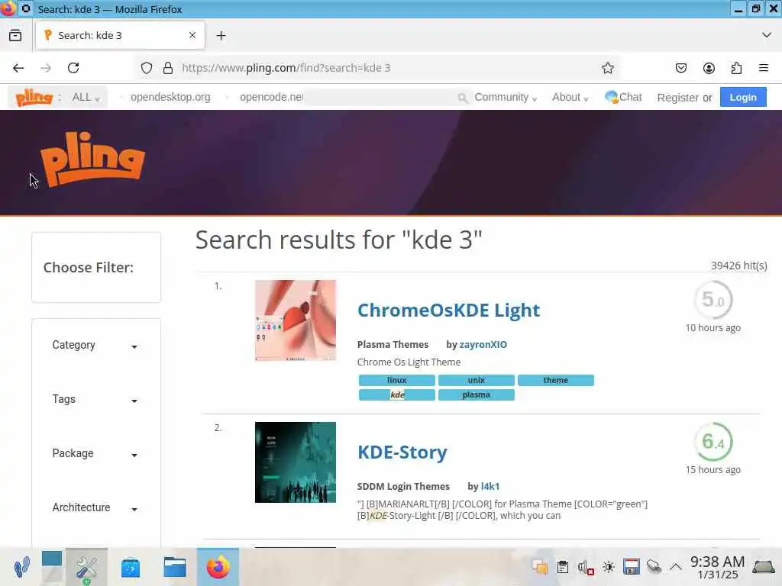Viewport: 782px width, 586px height.
Task: Expand the About menu
Action: pyautogui.click(x=570, y=97)
